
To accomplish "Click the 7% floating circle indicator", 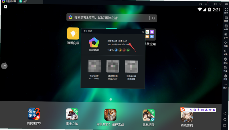I will tap(4, 66).
